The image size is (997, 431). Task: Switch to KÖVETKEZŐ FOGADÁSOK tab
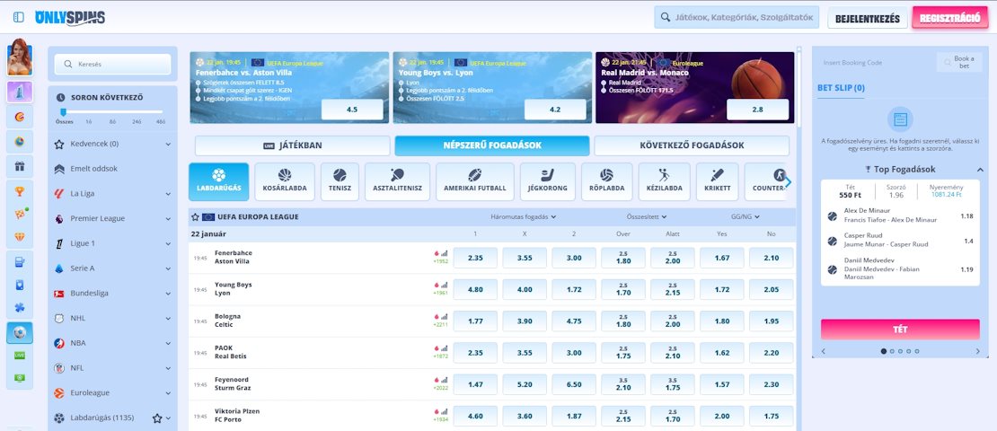[x=692, y=145]
